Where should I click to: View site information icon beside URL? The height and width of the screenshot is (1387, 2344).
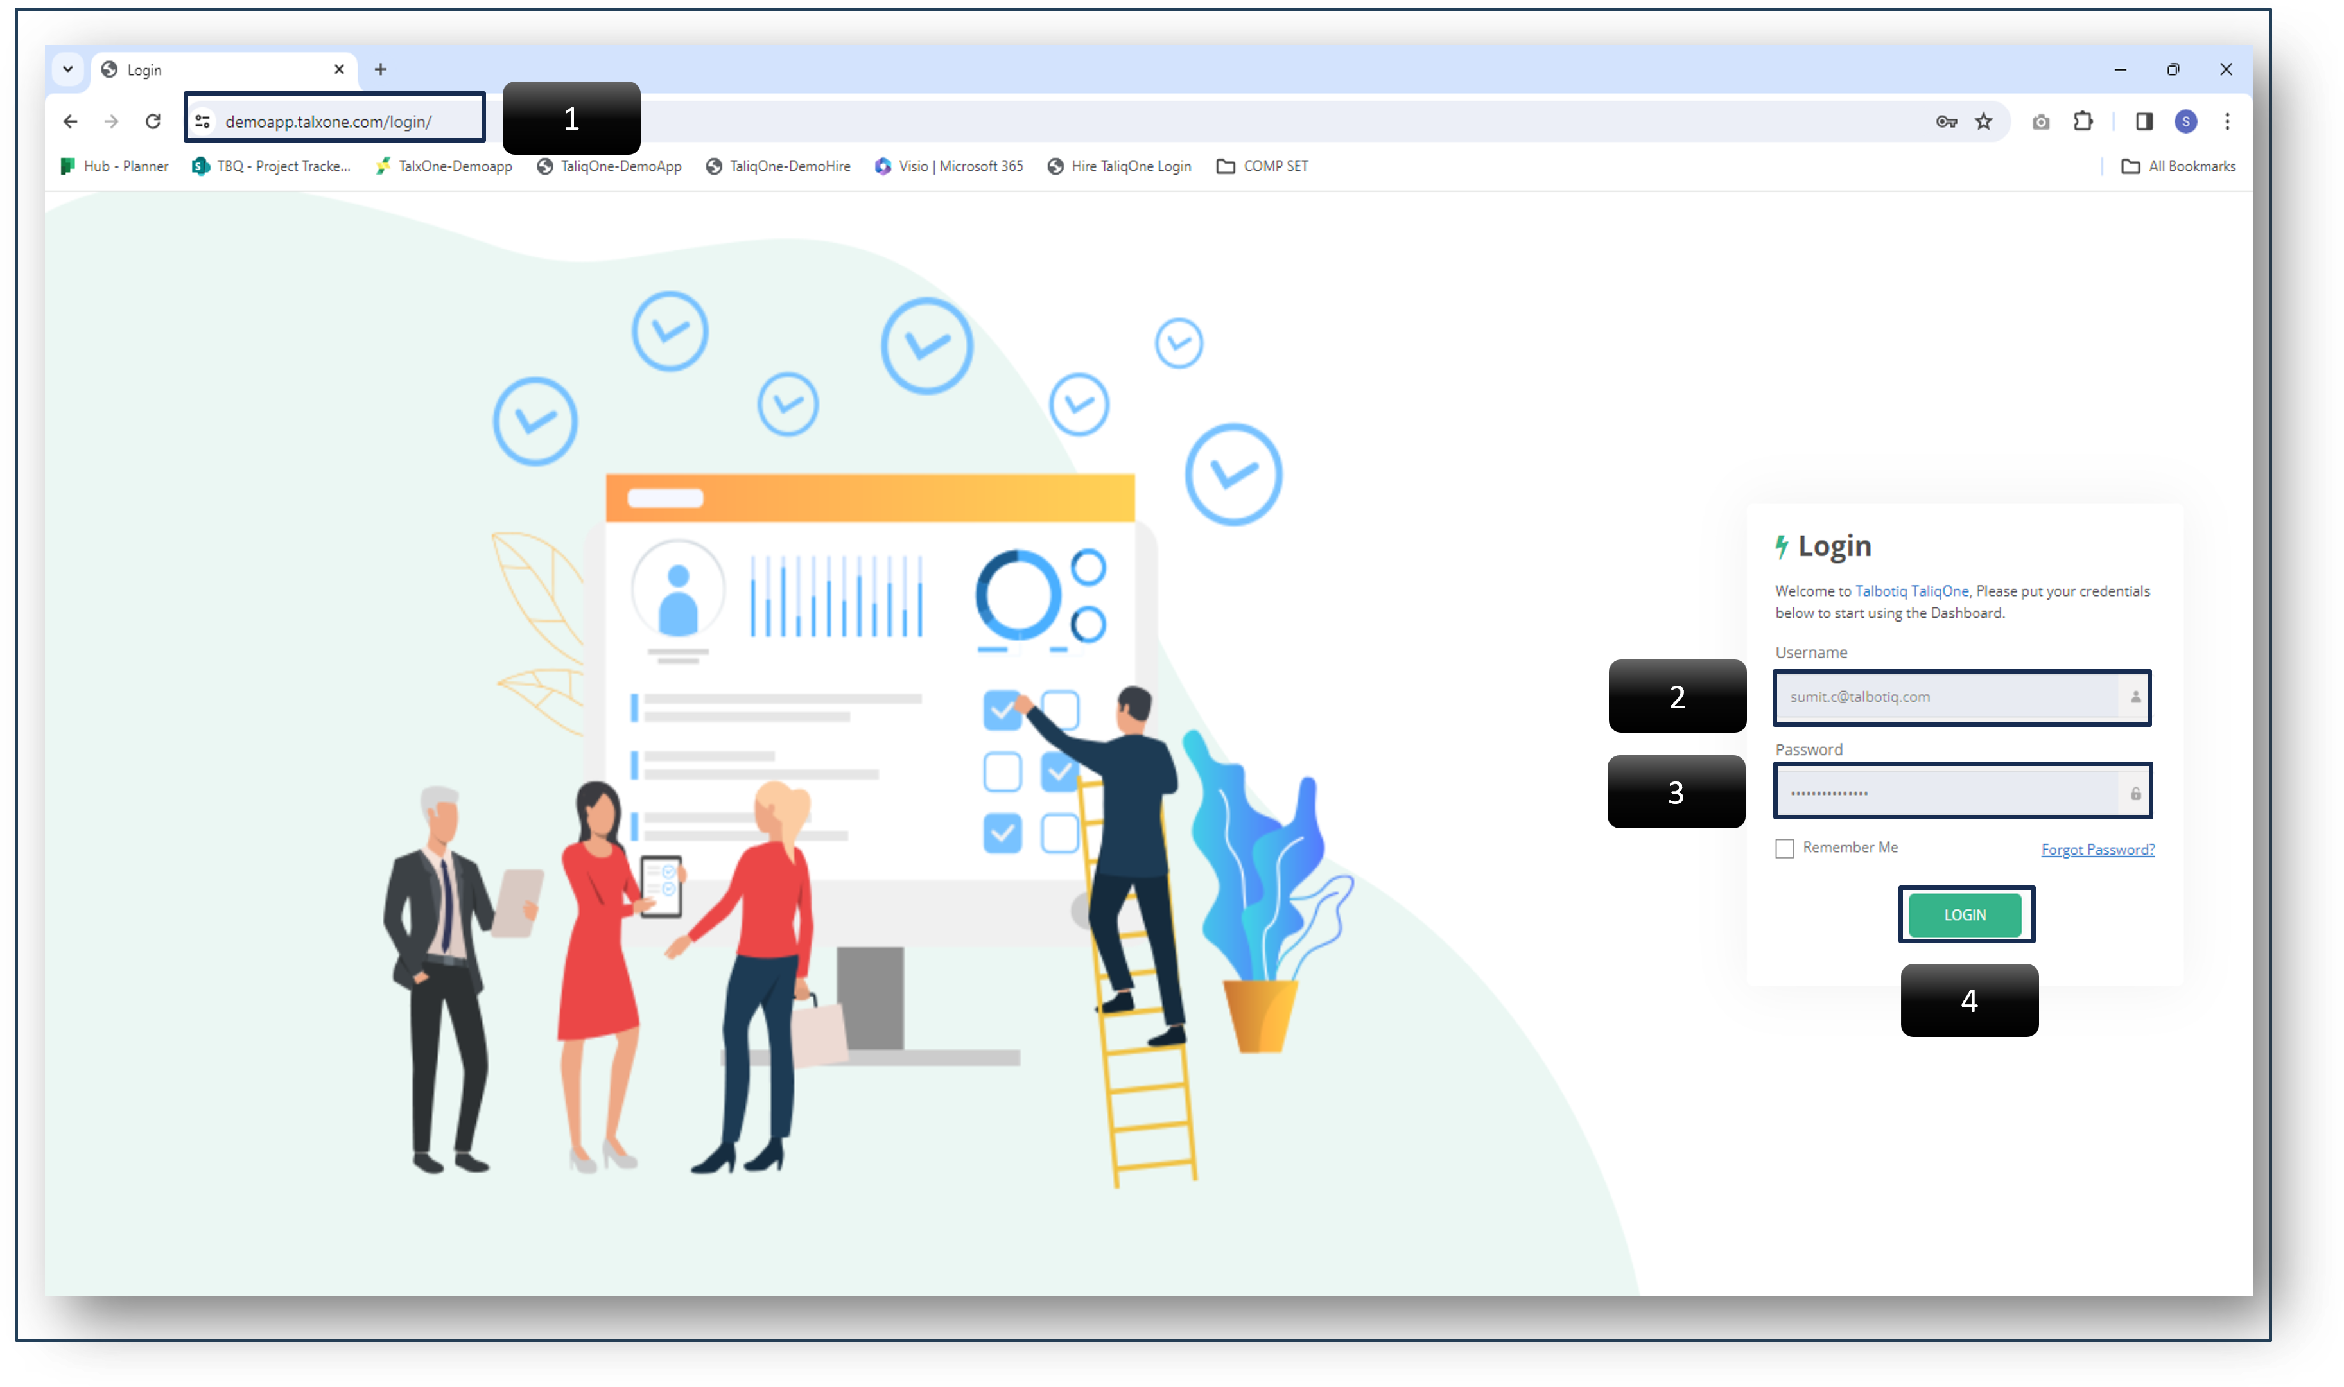[203, 121]
